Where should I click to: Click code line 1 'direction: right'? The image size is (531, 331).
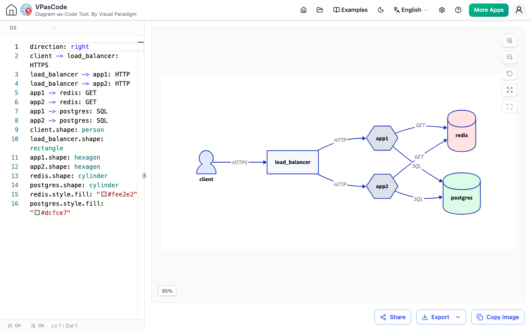59,47
